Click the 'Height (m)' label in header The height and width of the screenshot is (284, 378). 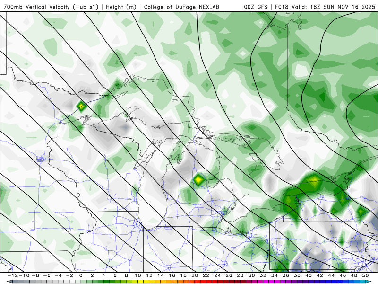click(x=121, y=7)
